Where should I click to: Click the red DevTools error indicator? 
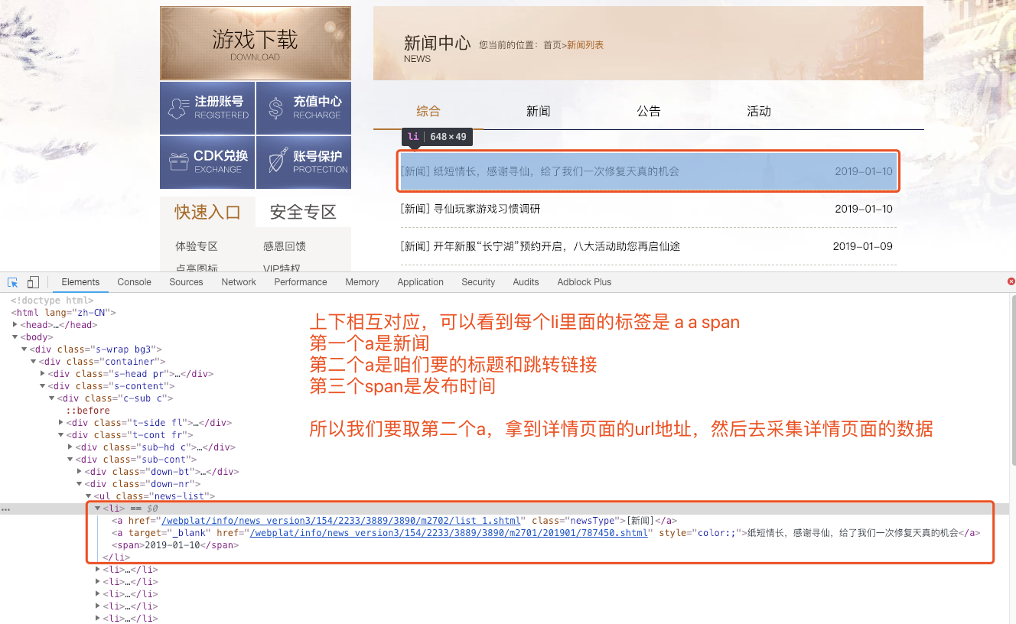(x=1011, y=282)
